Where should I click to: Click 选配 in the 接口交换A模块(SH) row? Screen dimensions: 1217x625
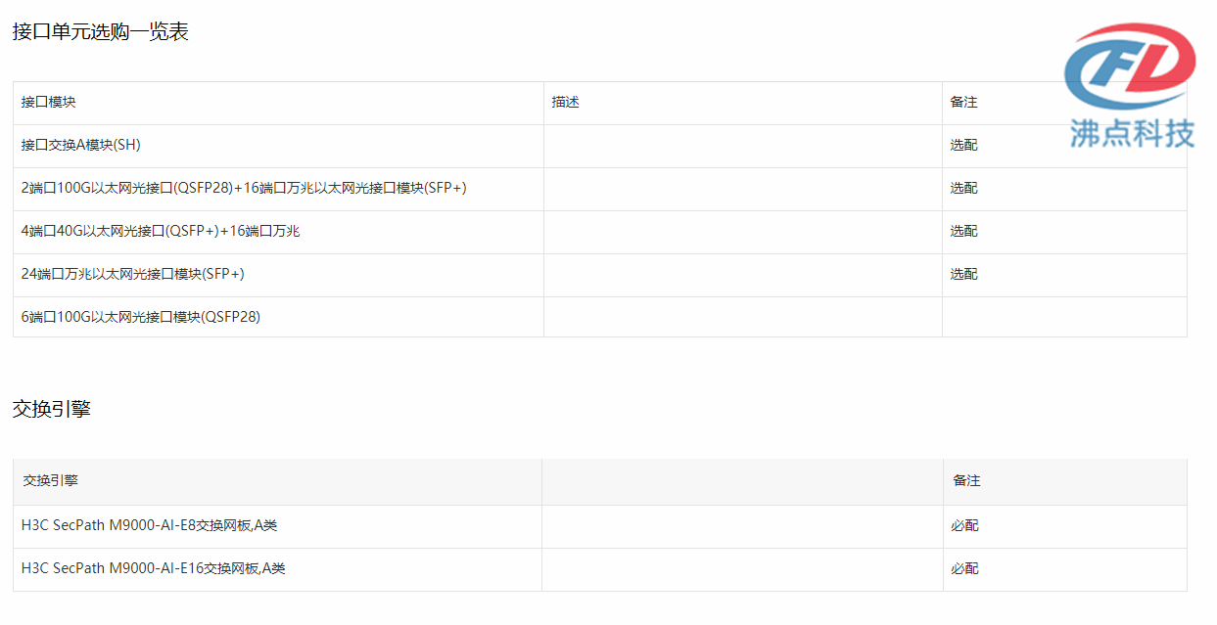[963, 145]
